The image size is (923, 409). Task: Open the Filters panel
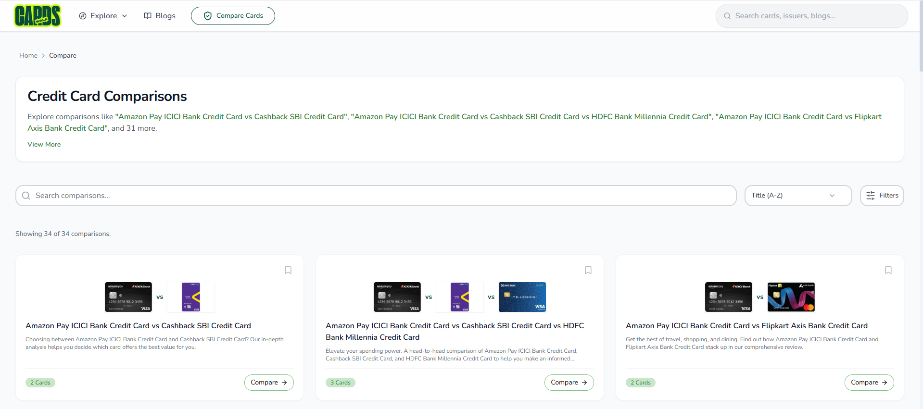pyautogui.click(x=882, y=196)
